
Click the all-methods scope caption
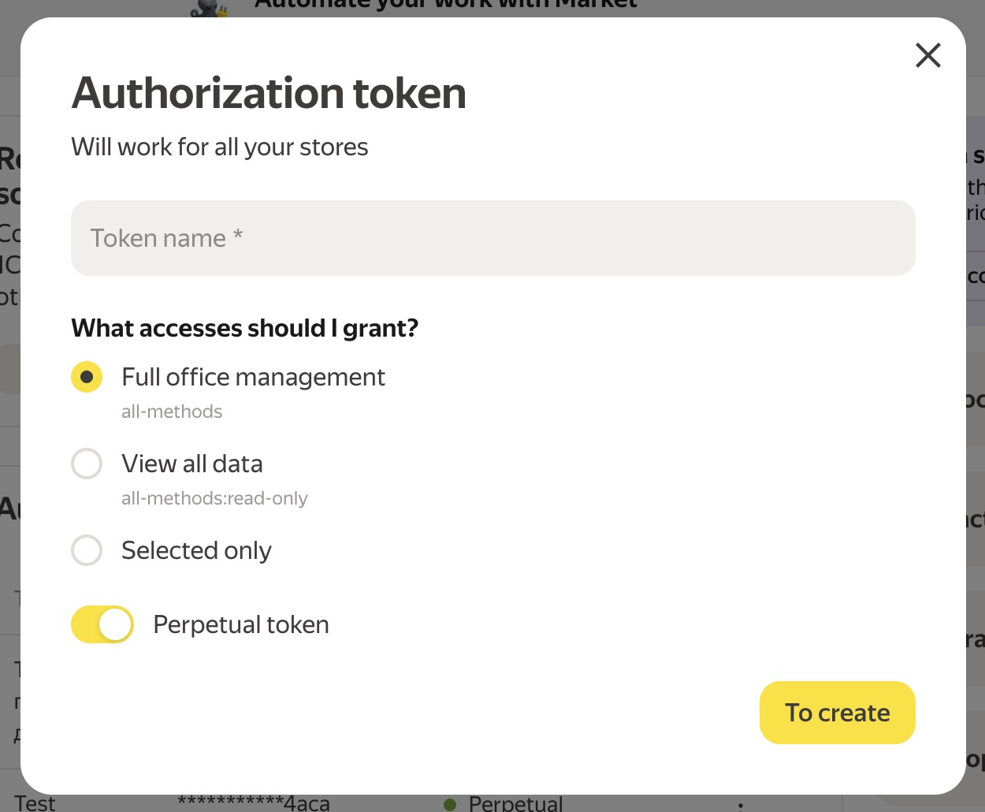click(172, 412)
